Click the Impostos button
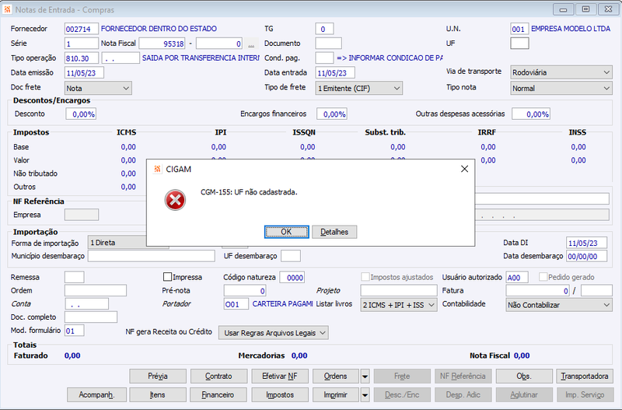This screenshot has height=410, width=622. click(x=280, y=395)
